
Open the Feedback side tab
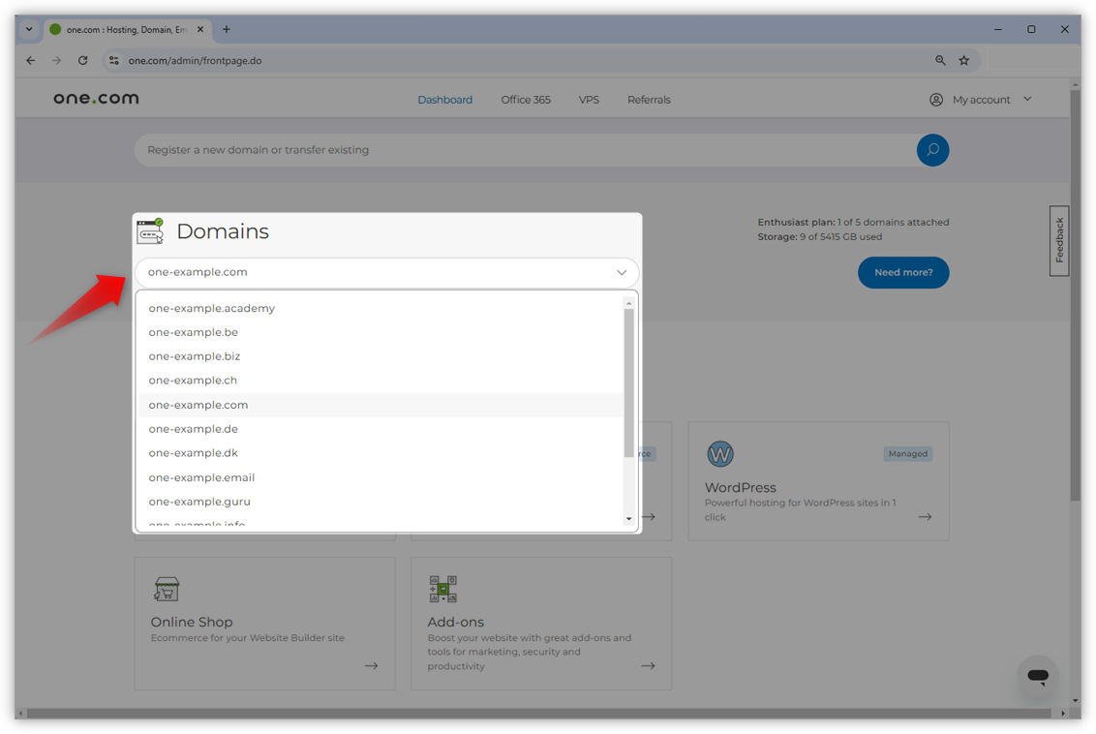(x=1058, y=241)
